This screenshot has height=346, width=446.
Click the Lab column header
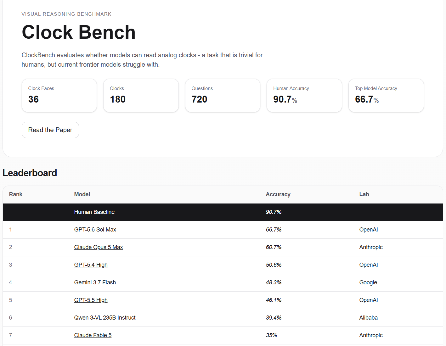364,194
